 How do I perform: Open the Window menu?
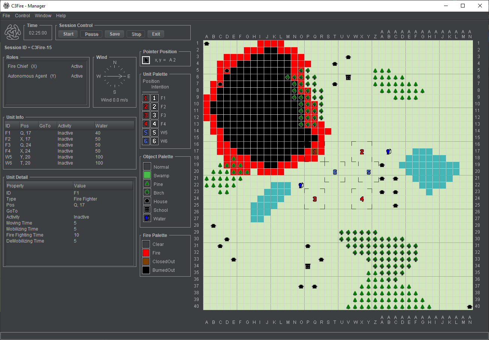coord(43,16)
